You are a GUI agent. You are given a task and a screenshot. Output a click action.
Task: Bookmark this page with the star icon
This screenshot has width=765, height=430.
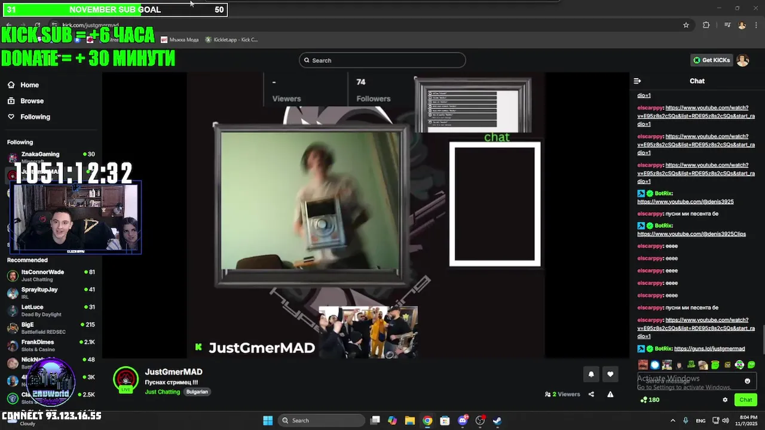[686, 25]
